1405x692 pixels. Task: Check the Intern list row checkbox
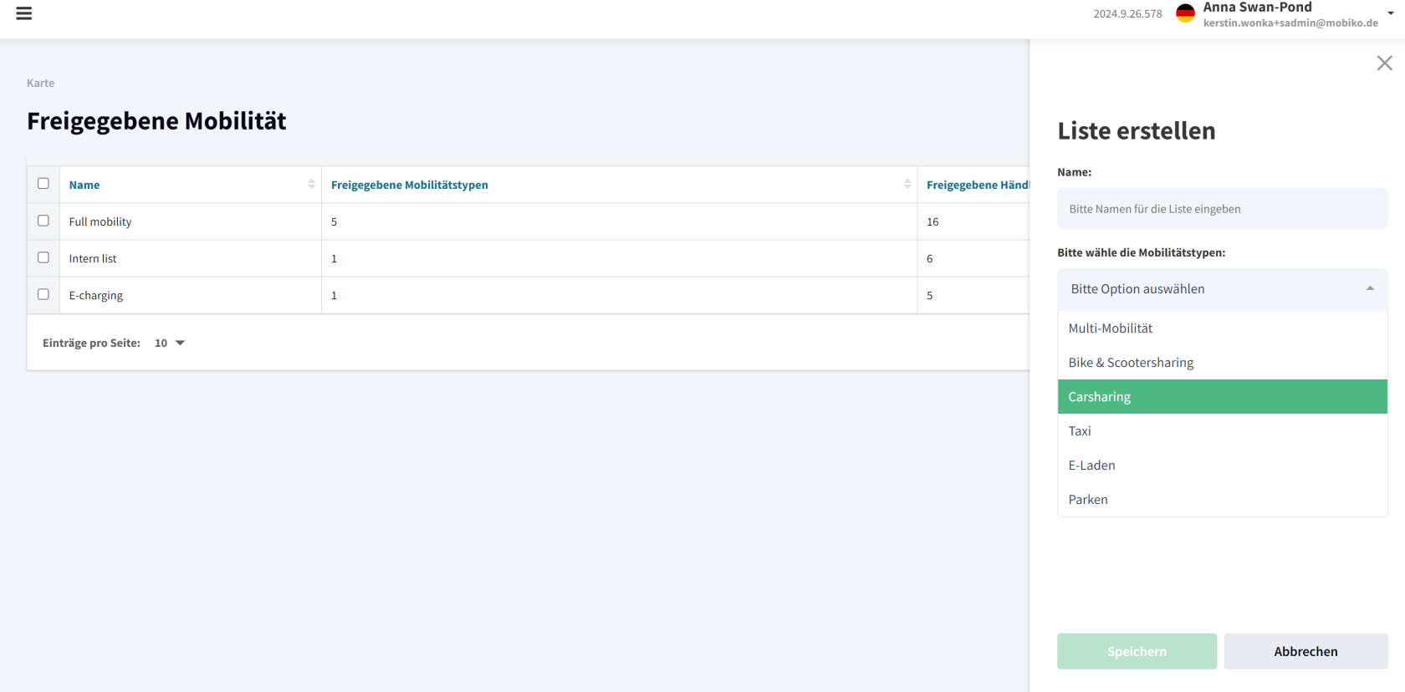tap(43, 258)
